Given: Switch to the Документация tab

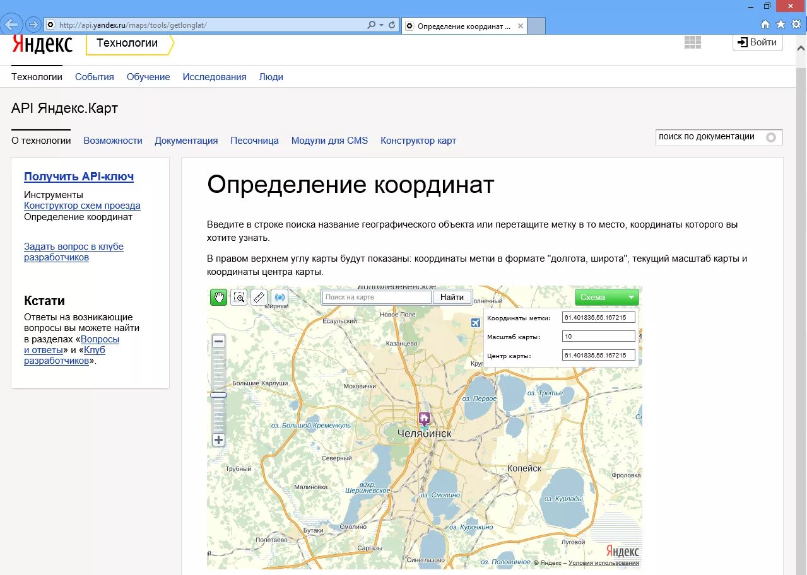Looking at the screenshot, I should (186, 141).
